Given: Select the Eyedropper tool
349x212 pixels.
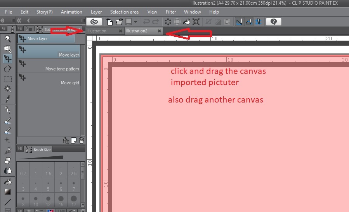Looking at the screenshot, I should coord(7,99).
